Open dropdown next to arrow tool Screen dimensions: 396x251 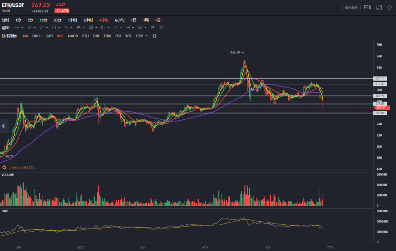click(x=121, y=28)
